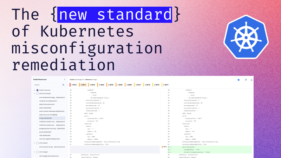This screenshot has height=158, width=281.
Task: Open notification-system-mas... Deployment resource
Action: [x=52, y=121]
